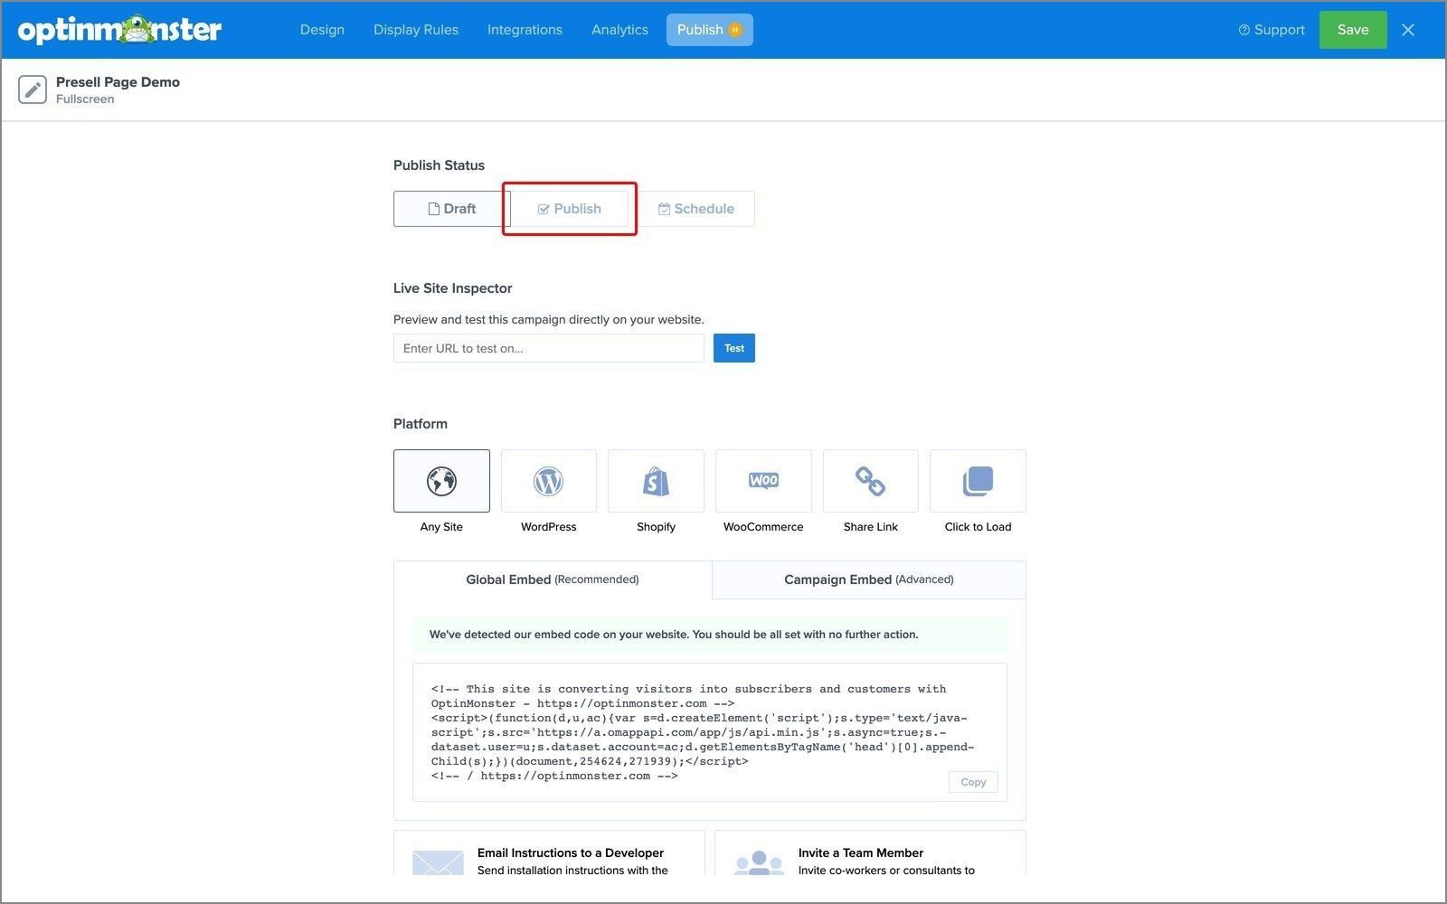Select the Share Link chain icon
The height and width of the screenshot is (904, 1447).
pos(871,481)
